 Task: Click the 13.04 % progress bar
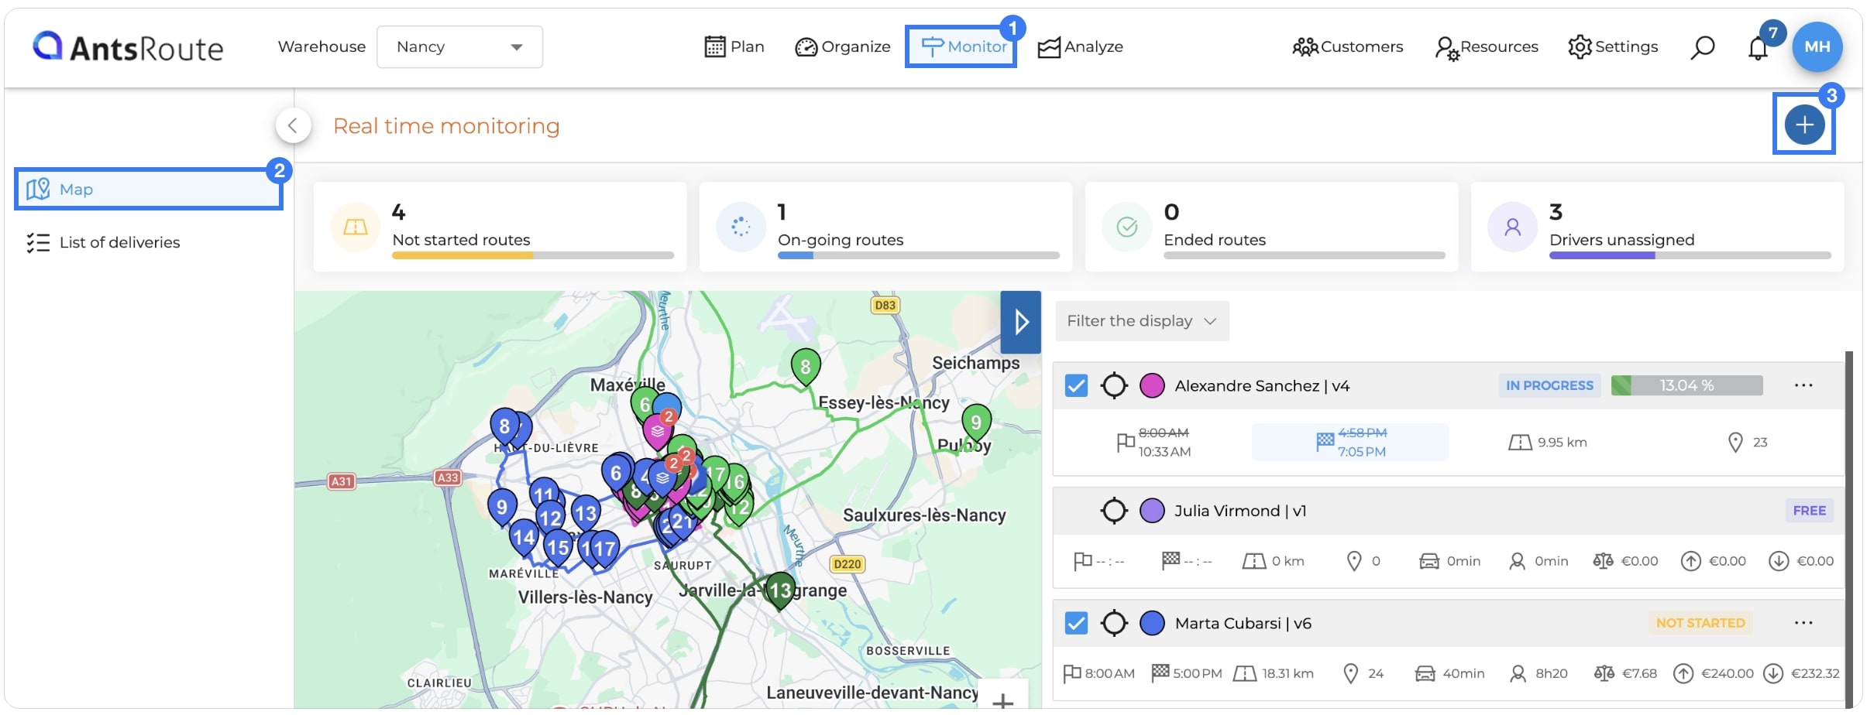1686,385
